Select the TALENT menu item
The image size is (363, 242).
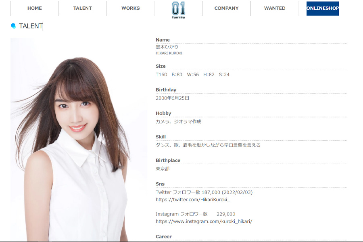82,8
